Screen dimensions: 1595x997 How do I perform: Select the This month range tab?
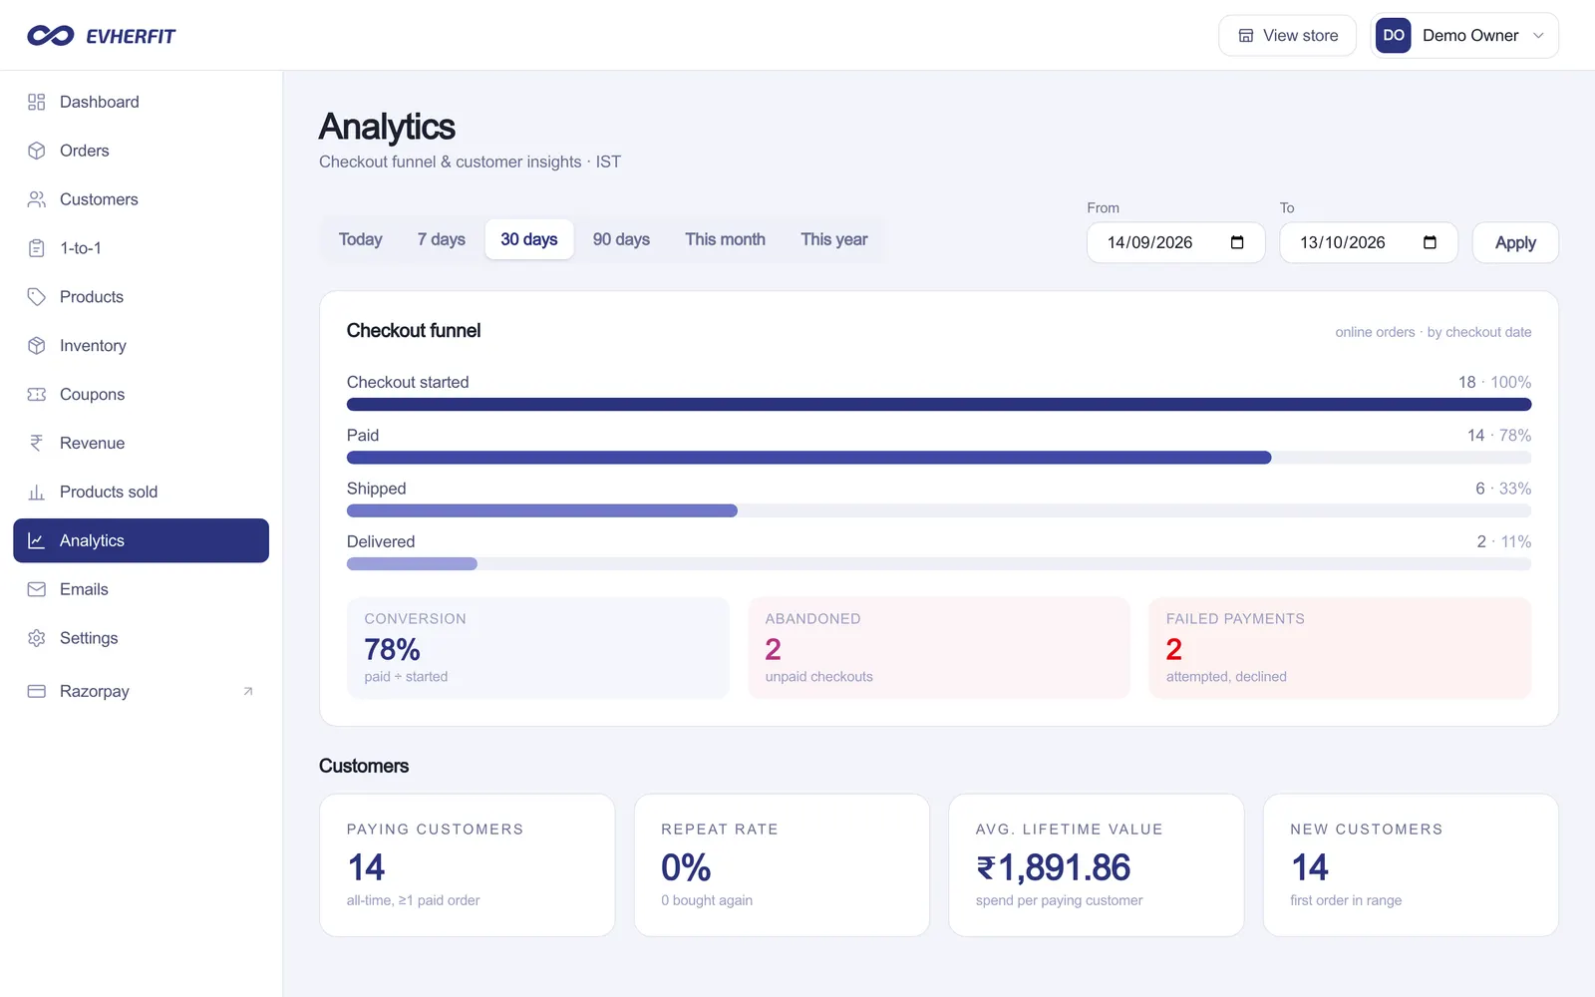click(726, 239)
